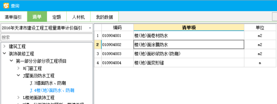Collapse the J屋面及防水工程 tree node
This screenshot has width=277, height=104.
coord(19,76)
